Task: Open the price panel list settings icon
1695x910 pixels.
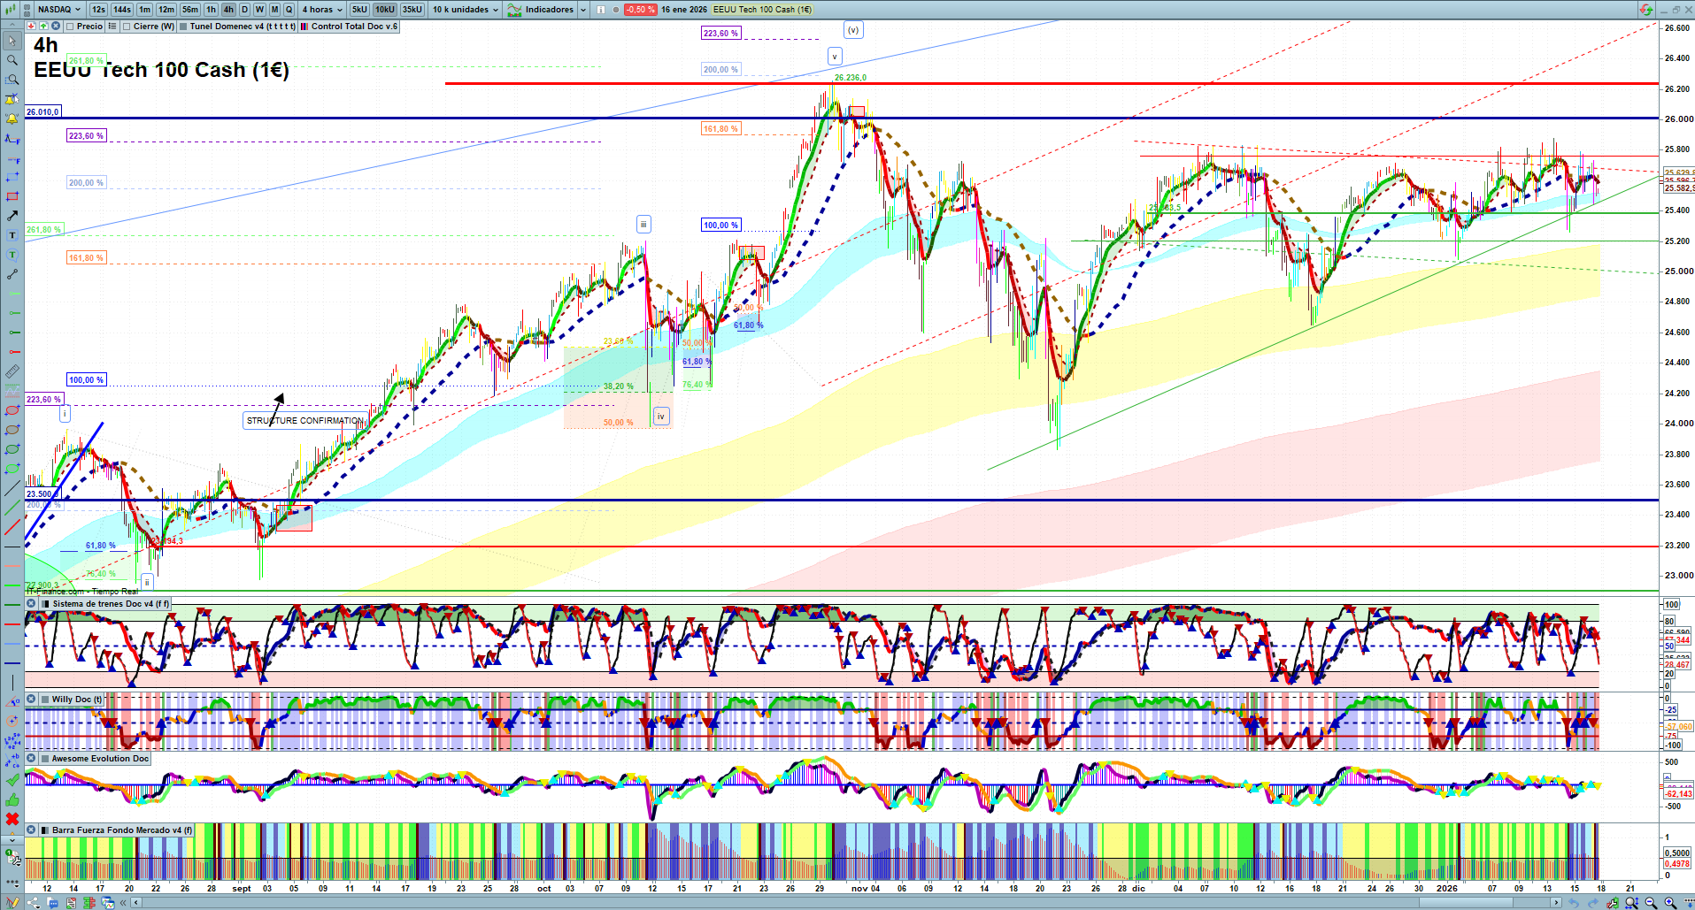Action: 112,27
